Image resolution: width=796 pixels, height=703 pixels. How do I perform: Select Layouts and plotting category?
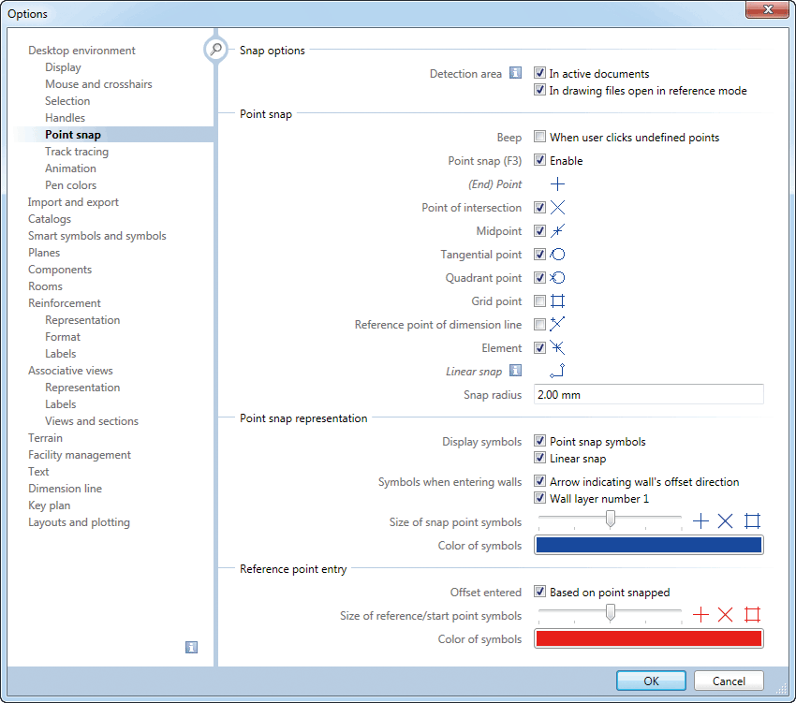tap(80, 521)
